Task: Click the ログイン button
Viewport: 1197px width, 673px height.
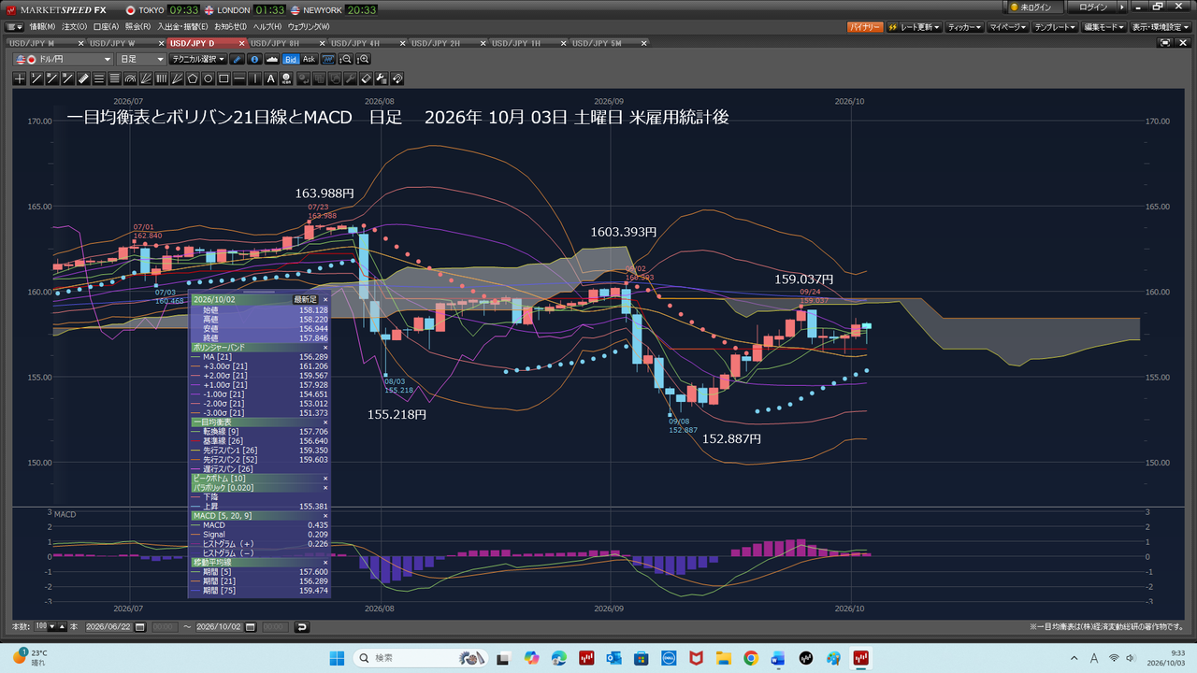Action: click(x=1092, y=7)
